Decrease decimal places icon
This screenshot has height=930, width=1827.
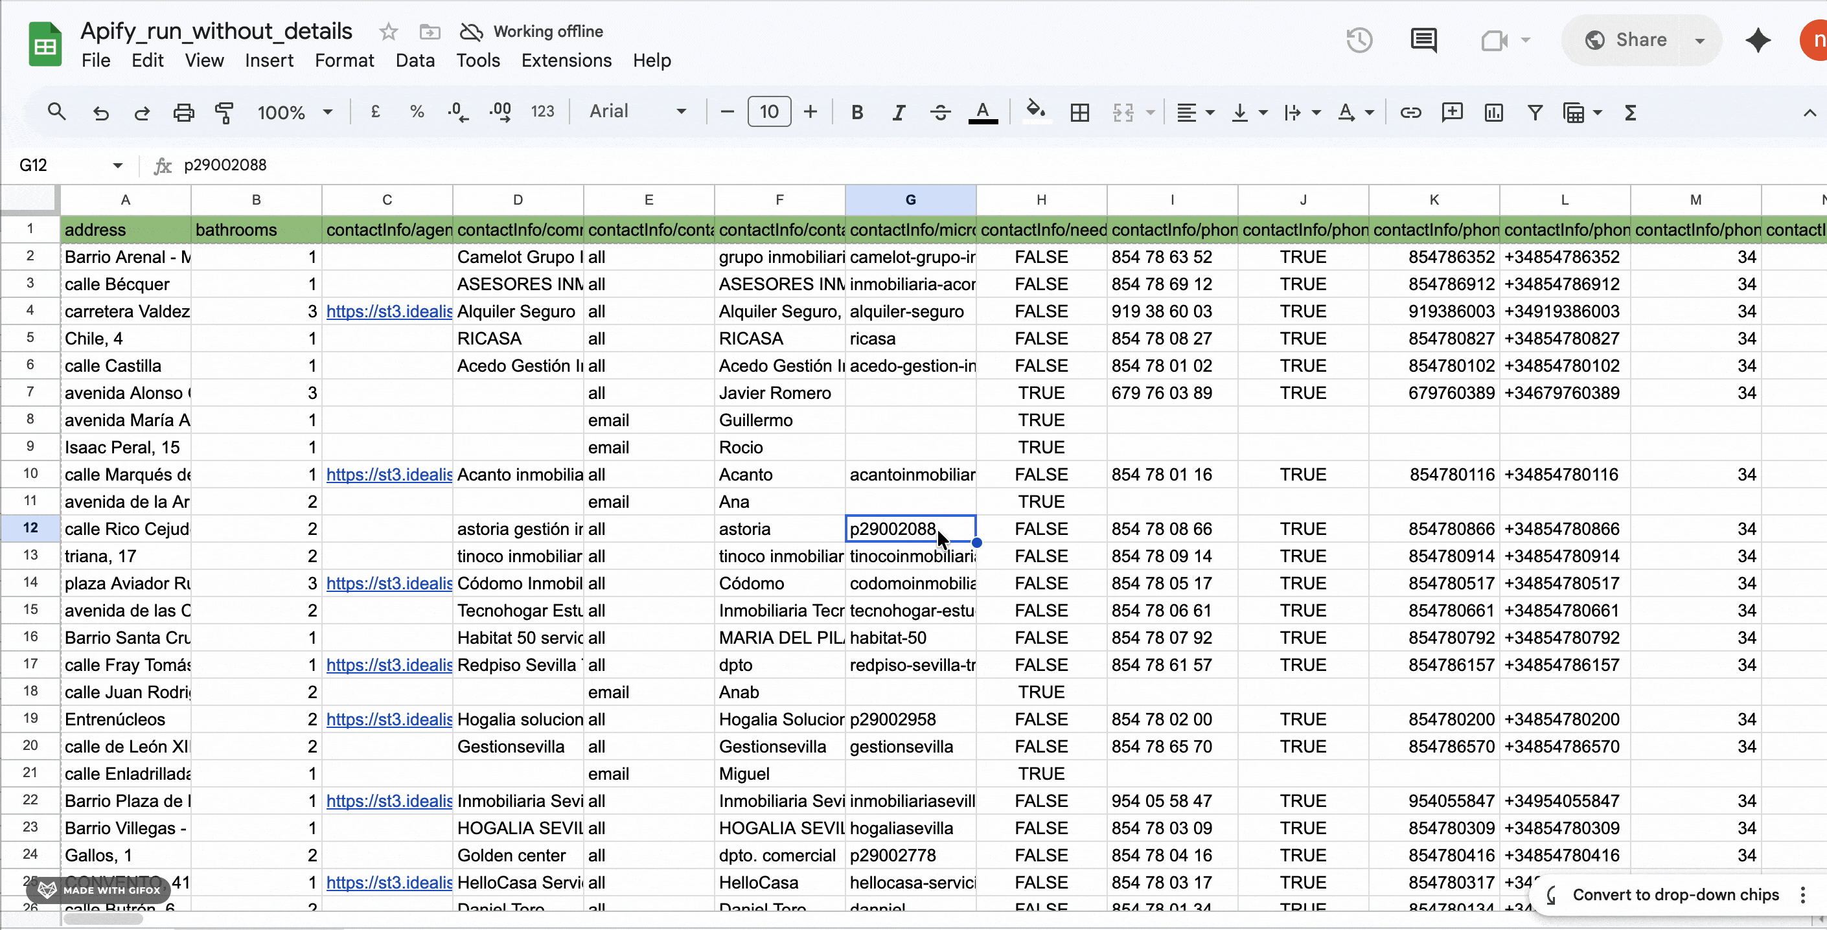(458, 112)
